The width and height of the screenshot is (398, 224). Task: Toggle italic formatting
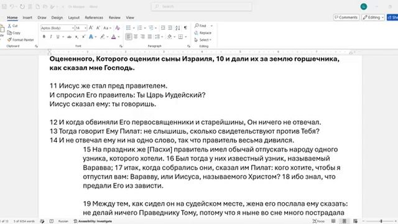point(51,37)
